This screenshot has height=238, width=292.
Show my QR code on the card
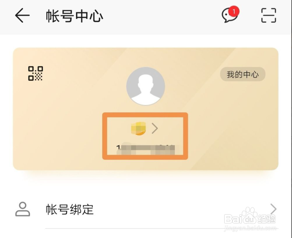coord(35,74)
